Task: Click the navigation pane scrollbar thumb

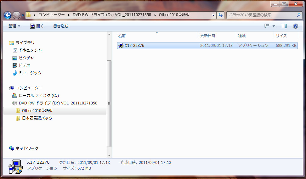Action: (109, 103)
